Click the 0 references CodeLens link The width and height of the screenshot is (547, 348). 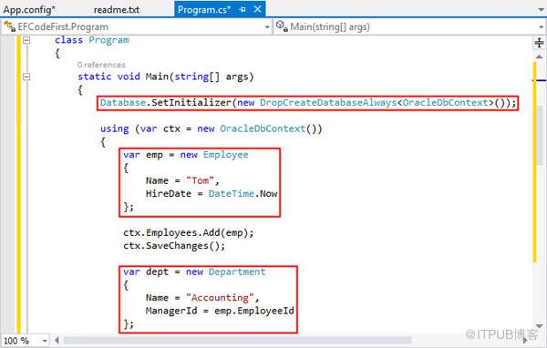(101, 65)
